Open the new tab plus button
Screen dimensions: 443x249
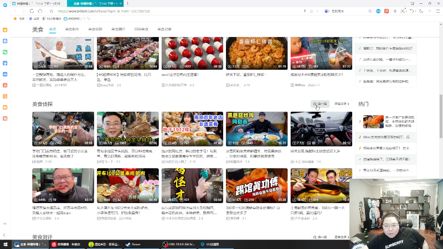pos(127,3)
